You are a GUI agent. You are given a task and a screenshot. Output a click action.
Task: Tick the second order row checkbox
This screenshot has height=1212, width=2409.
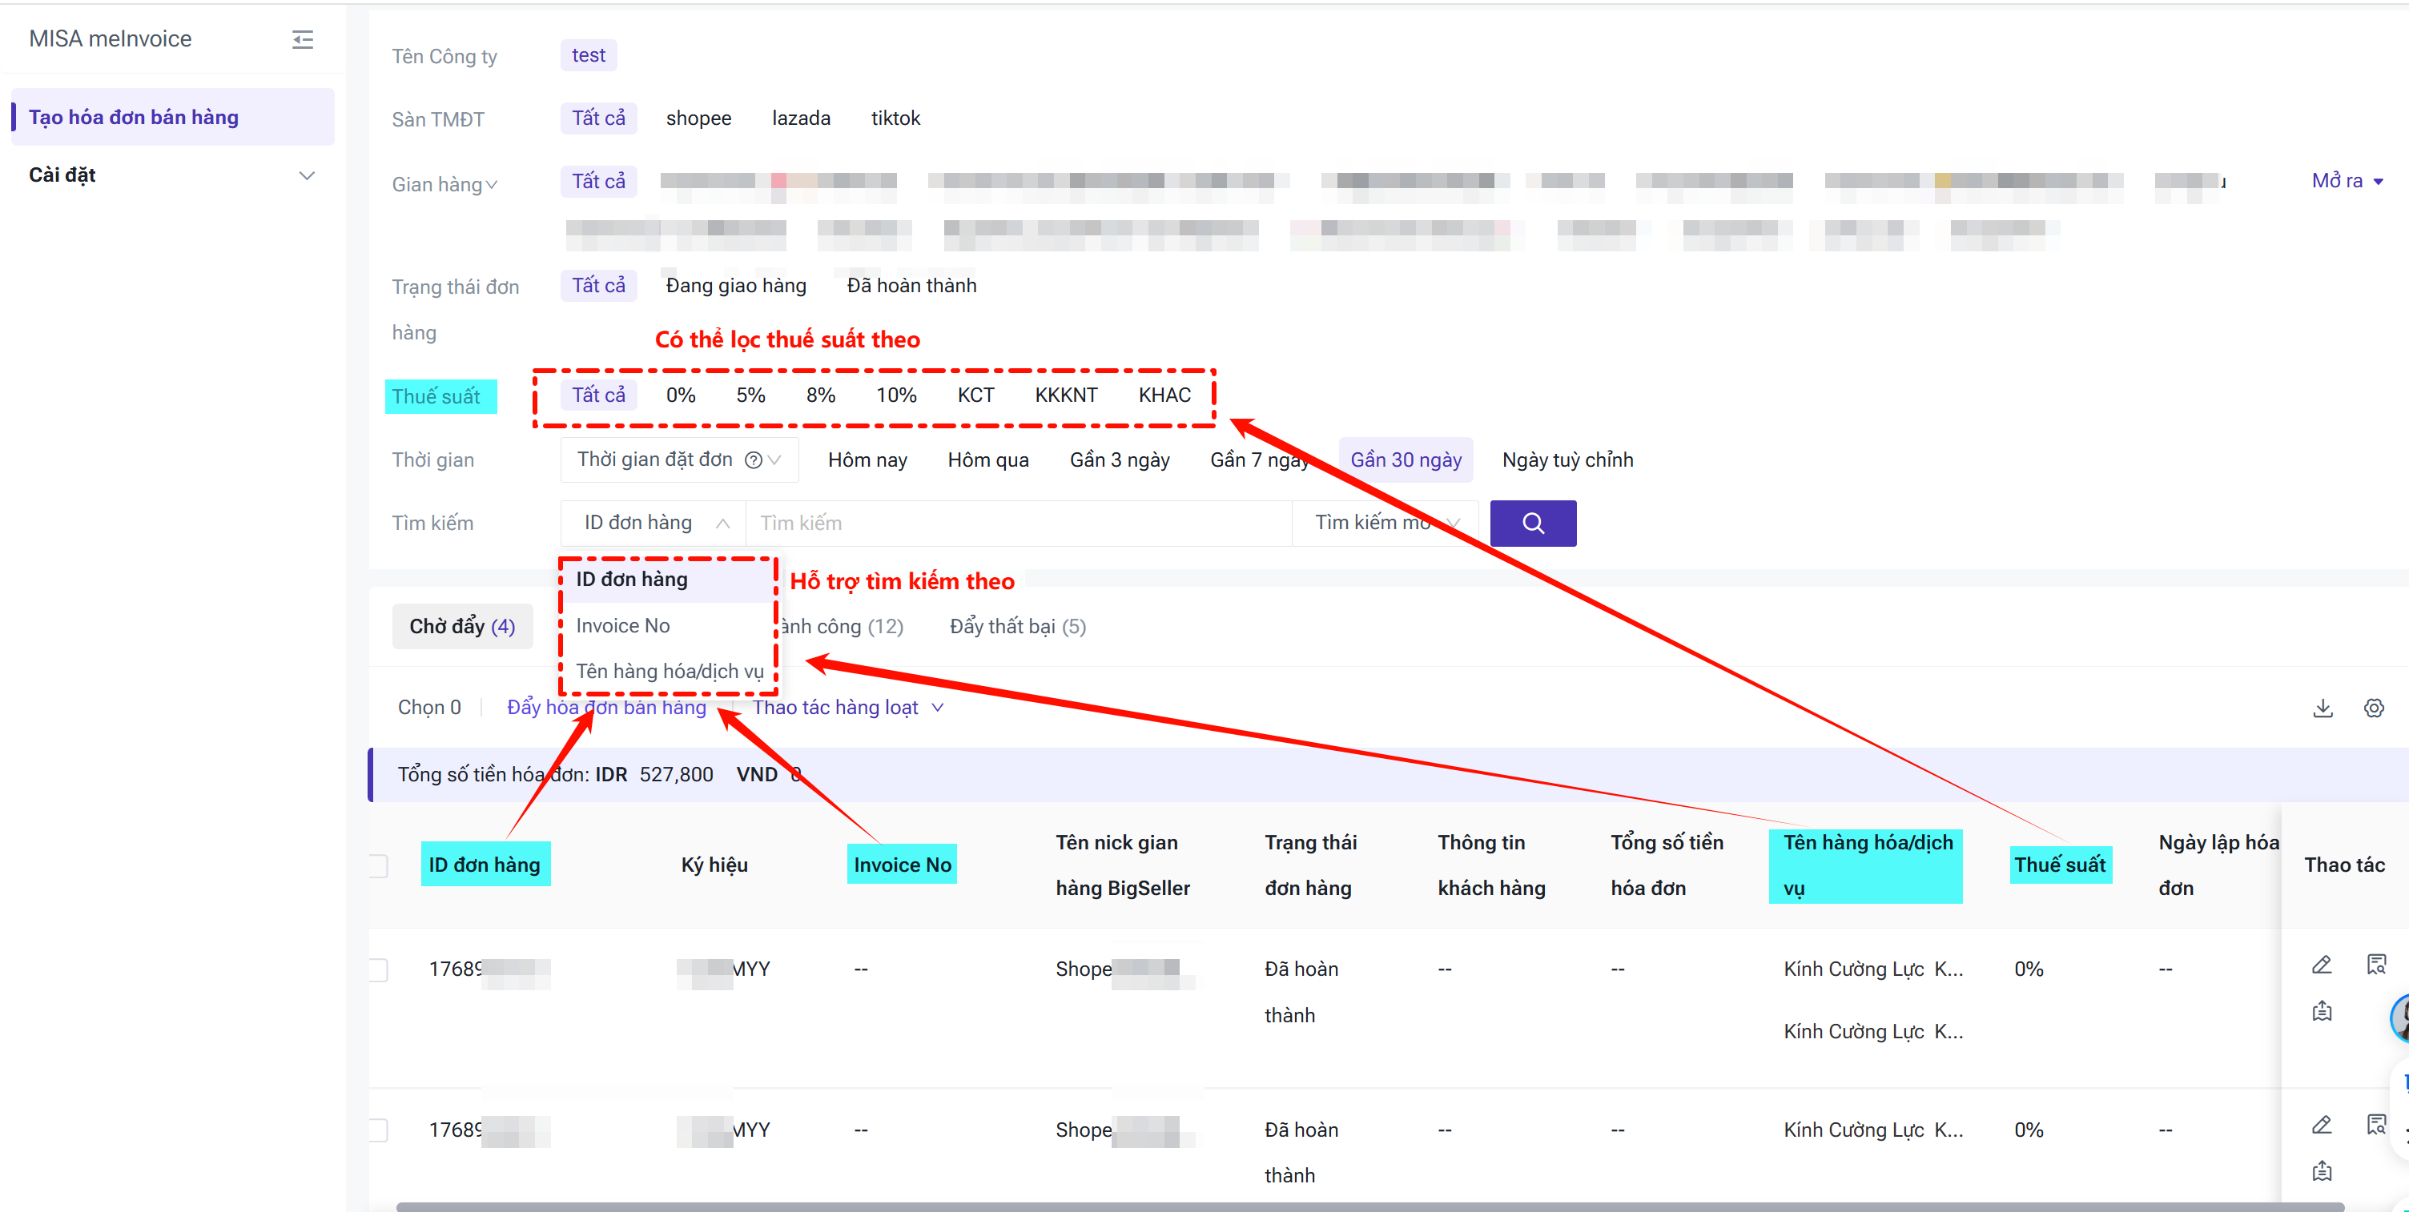[x=378, y=1130]
